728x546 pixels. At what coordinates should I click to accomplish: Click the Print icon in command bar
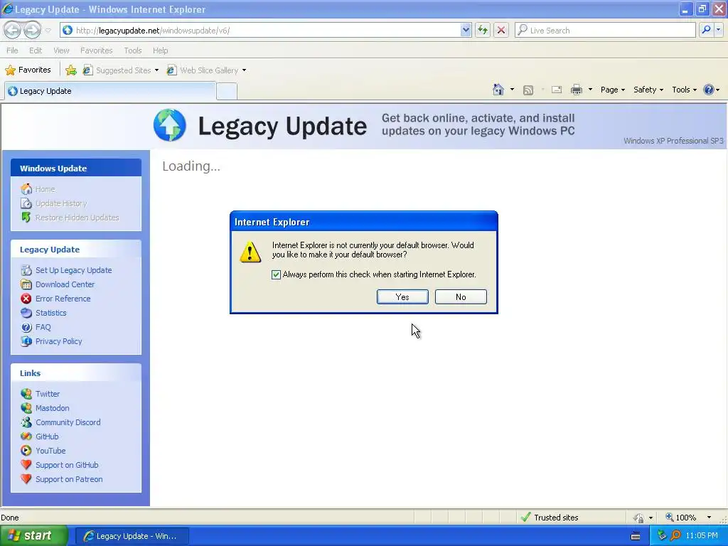coord(576,90)
